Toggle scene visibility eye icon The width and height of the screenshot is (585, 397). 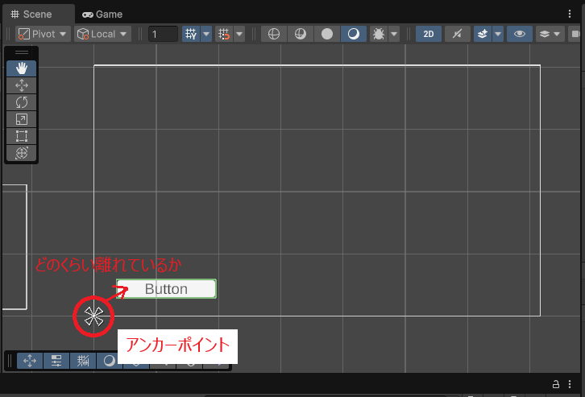(x=520, y=34)
